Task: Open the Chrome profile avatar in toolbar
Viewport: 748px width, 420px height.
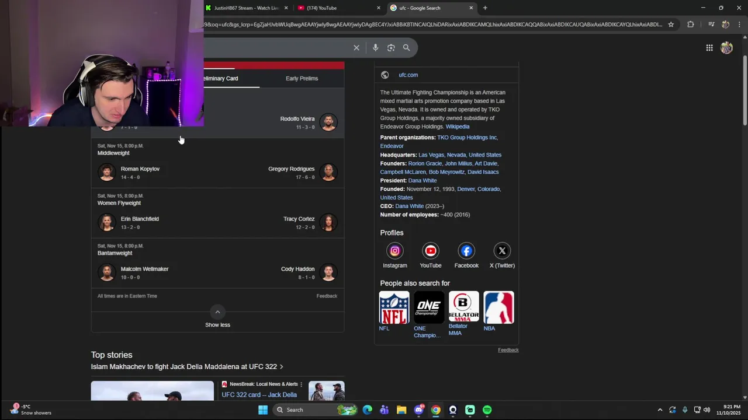Action: pos(725,24)
